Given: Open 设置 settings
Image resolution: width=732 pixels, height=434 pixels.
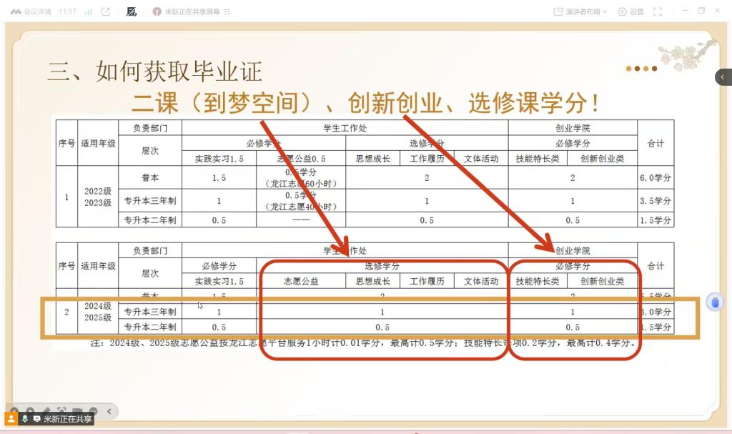Looking at the screenshot, I should 630,11.
